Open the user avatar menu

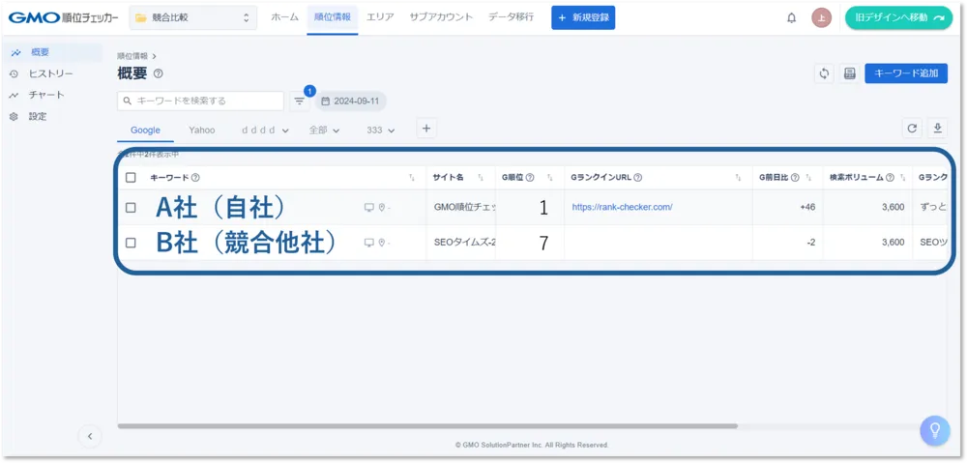tap(821, 17)
